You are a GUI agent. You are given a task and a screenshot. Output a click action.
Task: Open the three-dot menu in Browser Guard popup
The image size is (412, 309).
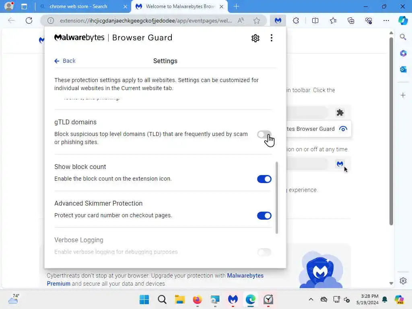point(272,38)
